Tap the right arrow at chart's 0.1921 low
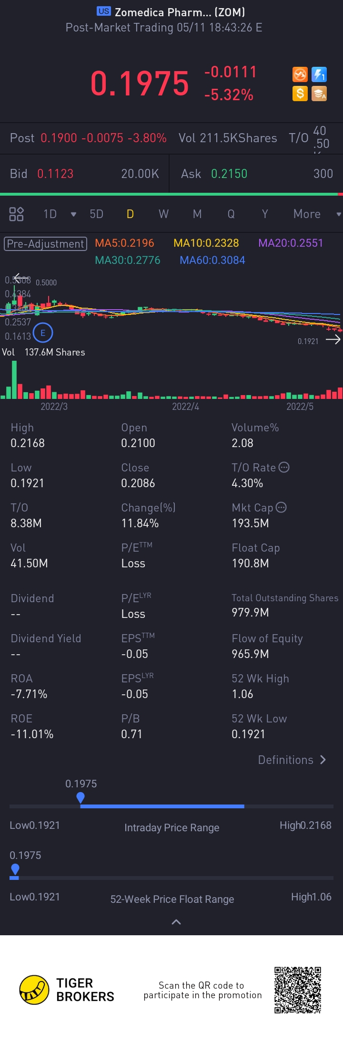The width and height of the screenshot is (343, 1045). tap(333, 339)
